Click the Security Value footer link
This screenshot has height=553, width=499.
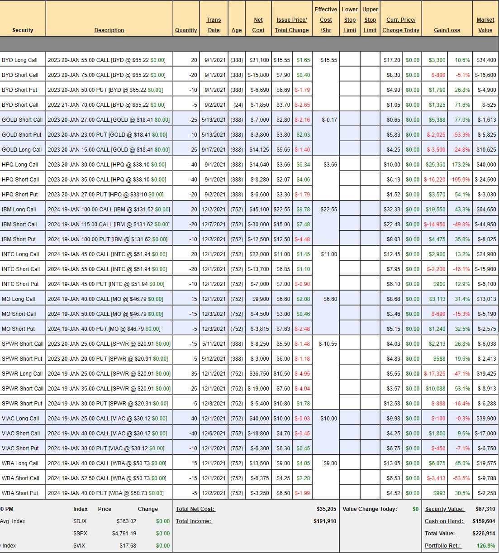pos(444,509)
